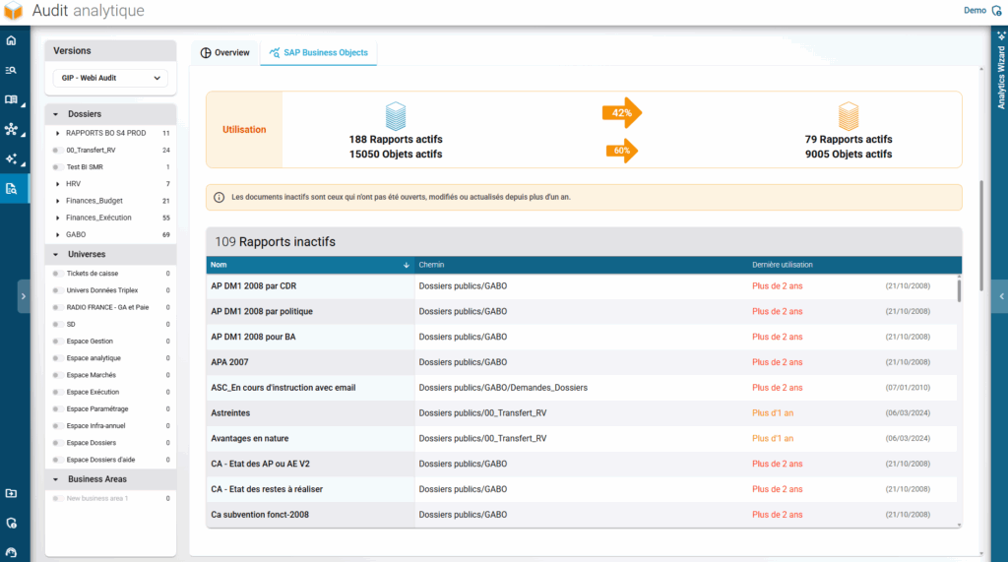
Task: Click the 60% orange arrow indicator
Action: tap(622, 151)
